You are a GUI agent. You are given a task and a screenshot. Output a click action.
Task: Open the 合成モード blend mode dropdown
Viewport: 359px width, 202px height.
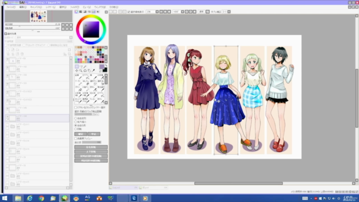44,38
